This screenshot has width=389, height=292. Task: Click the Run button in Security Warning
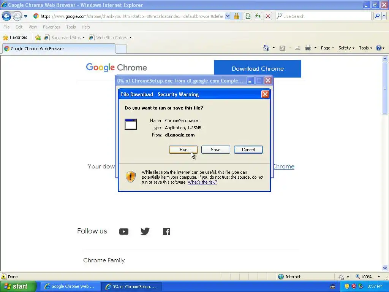click(183, 150)
